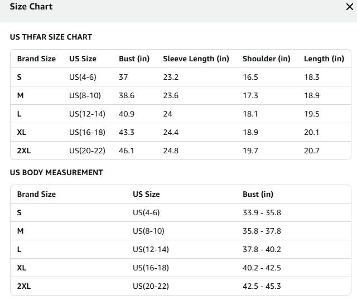Click bust value 43.3
Viewport: 357px width, 305px height.
127,133
